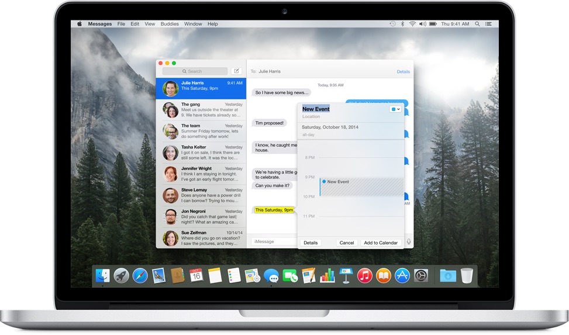The image size is (569, 335).
Task: Open App Store icon in Dock
Action: [402, 276]
